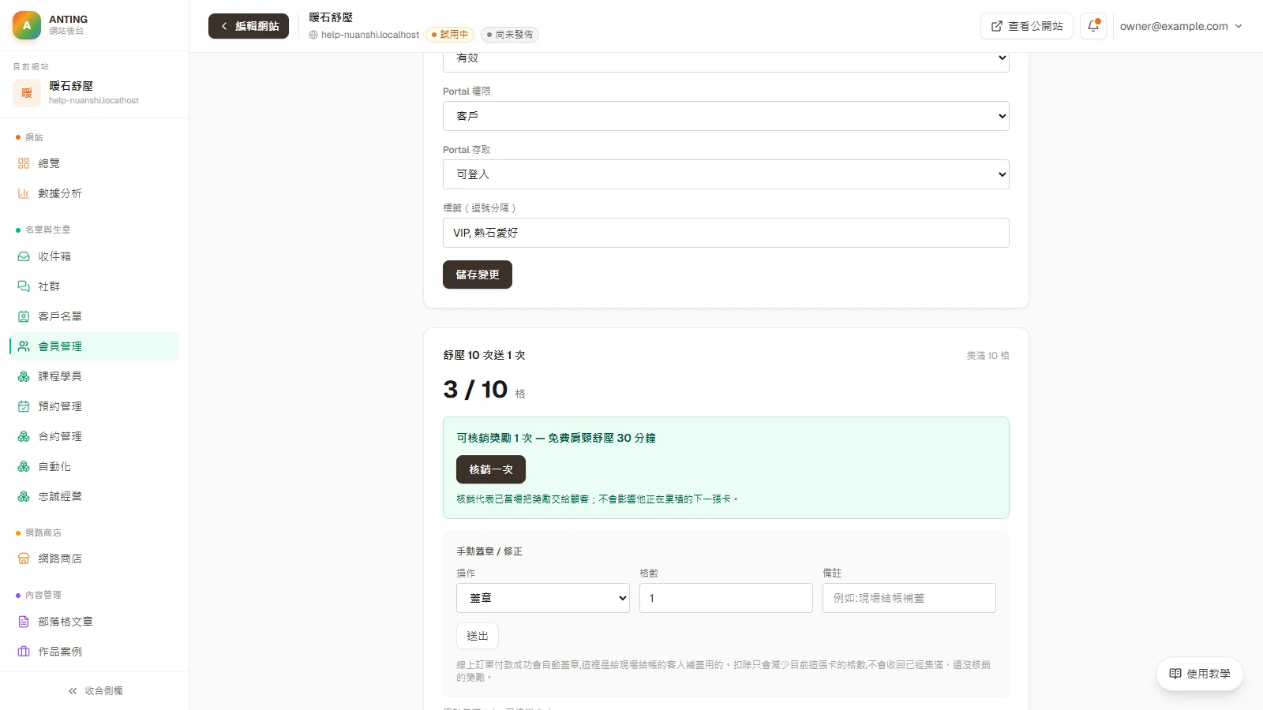This screenshot has width=1263, height=710.
Task: Click the 送出 submit button
Action: click(478, 636)
